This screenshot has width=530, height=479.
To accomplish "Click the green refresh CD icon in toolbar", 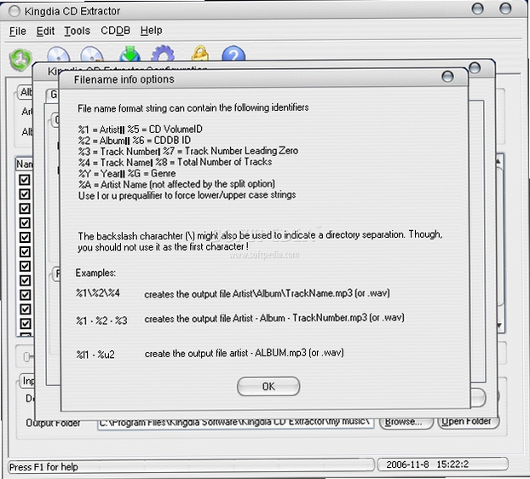I will point(20,59).
